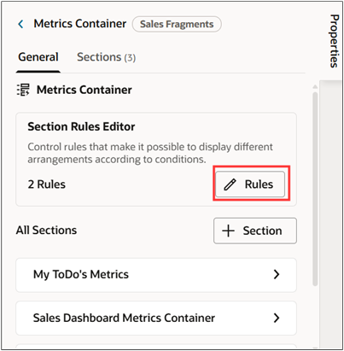Viewport: 344px width, 351px height.
Task: Select the Sales Dashboard Metrics Container label
Action: tap(124, 318)
